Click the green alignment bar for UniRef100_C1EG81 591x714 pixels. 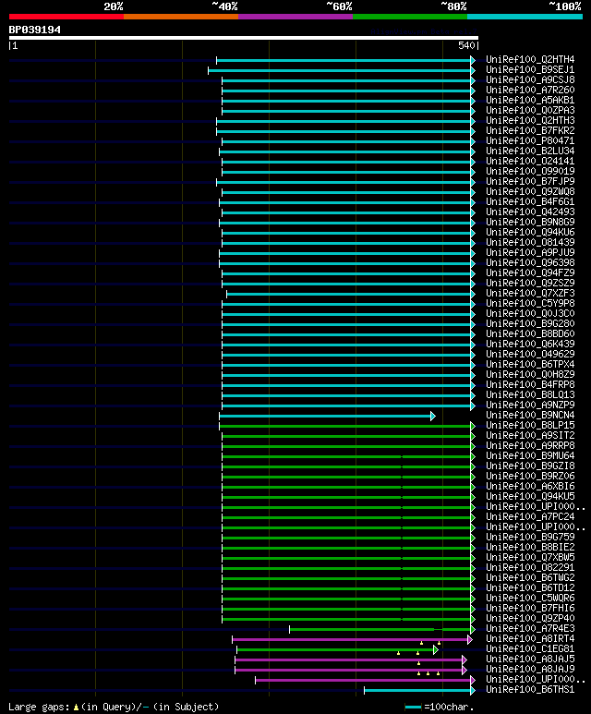point(335,649)
